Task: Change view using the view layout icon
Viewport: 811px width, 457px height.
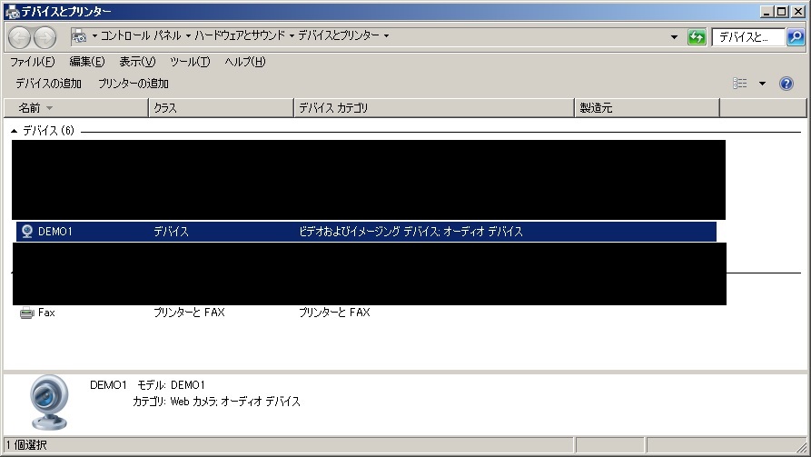Action: 739,84
